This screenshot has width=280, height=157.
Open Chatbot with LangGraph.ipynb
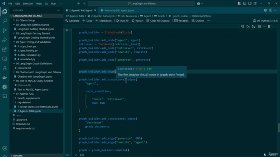coord(35,77)
